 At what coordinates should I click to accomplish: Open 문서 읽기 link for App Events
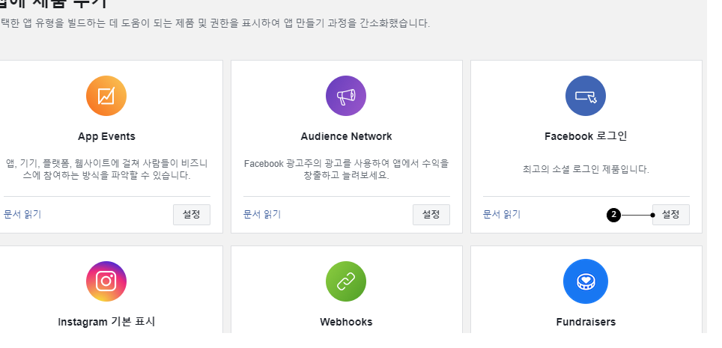click(22, 215)
